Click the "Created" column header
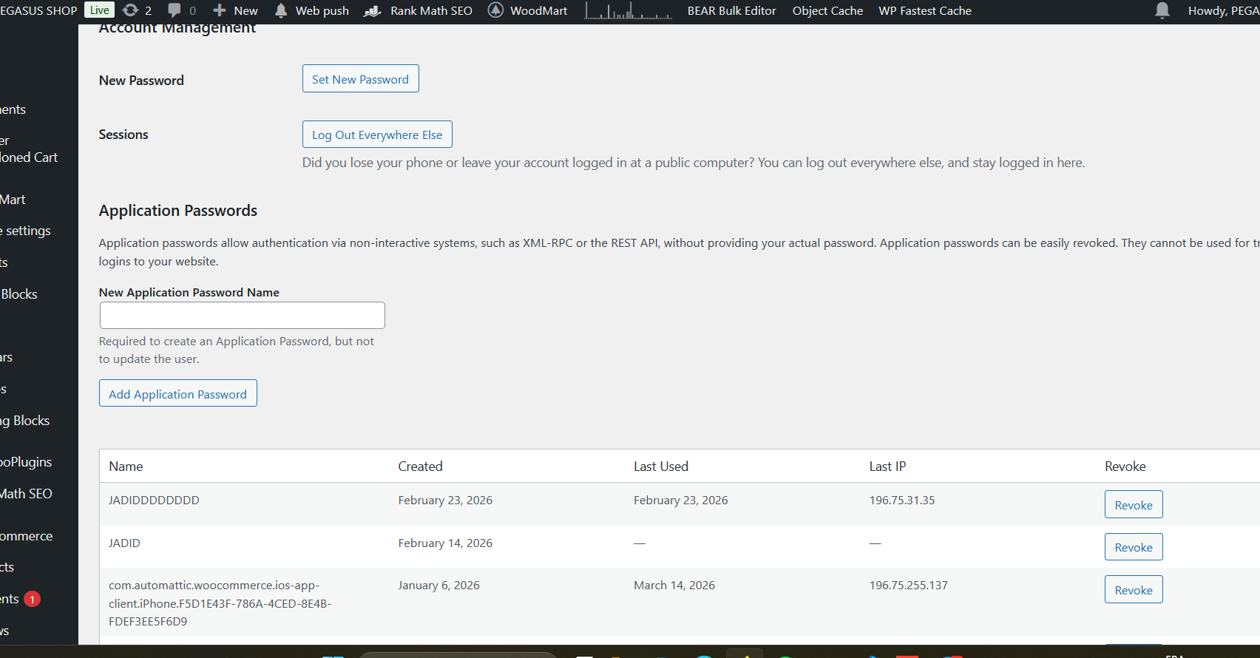This screenshot has width=1260, height=658. click(x=420, y=466)
